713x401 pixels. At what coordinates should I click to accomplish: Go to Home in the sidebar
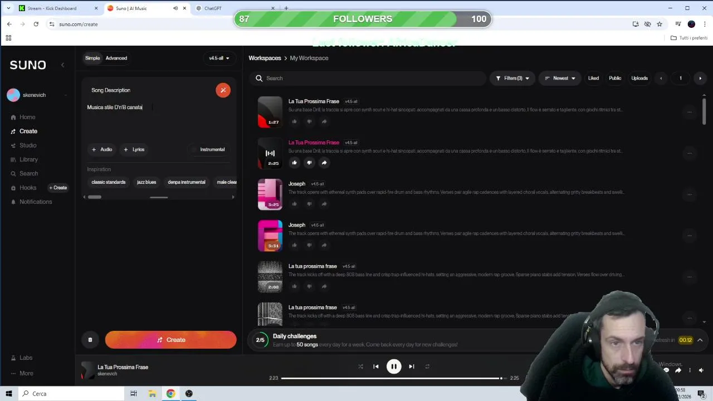(27, 117)
